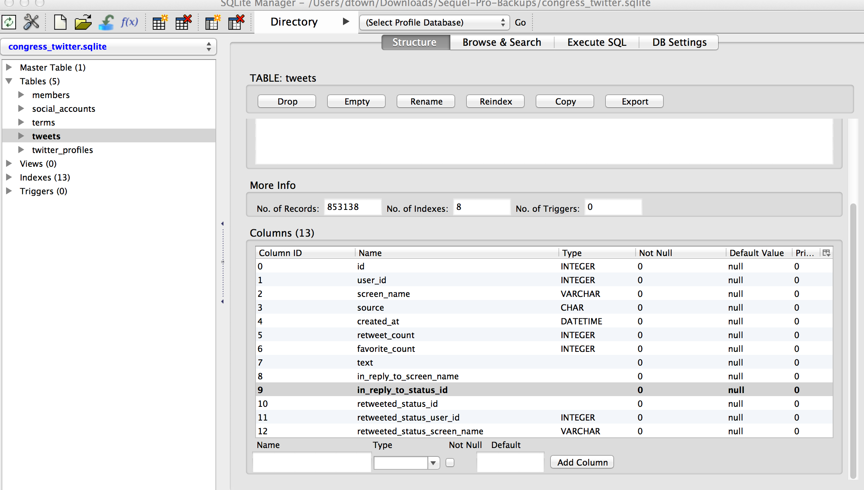Open an existing database with folder icon

pos(83,22)
